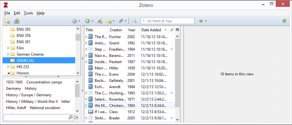This screenshot has width=292, height=125.
Task: Click the Sync with Zotero Server icon
Action: 284,21
